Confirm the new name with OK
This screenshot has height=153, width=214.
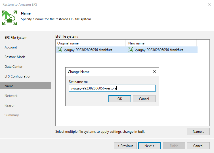click(120, 99)
